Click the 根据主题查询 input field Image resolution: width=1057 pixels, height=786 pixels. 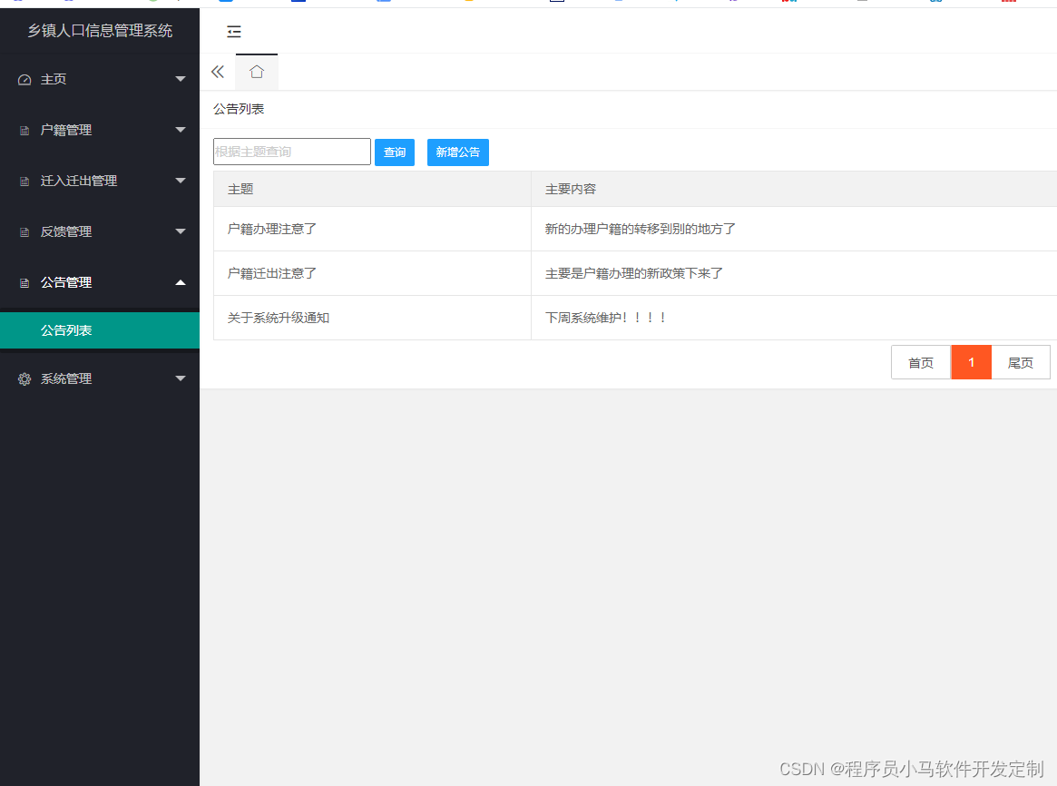tap(290, 151)
